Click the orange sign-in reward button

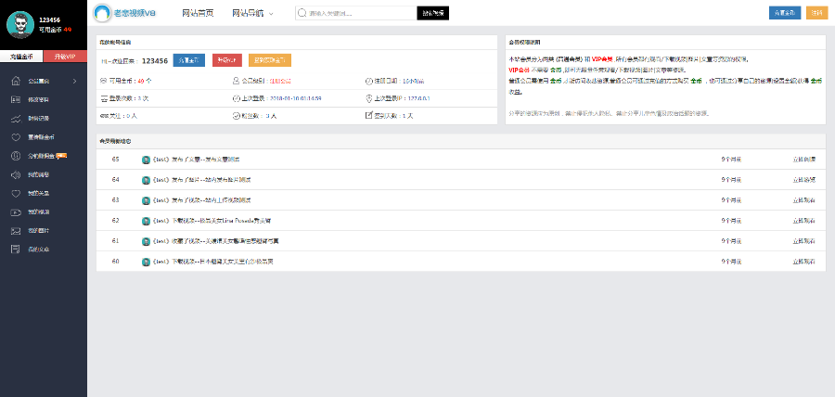click(x=270, y=60)
